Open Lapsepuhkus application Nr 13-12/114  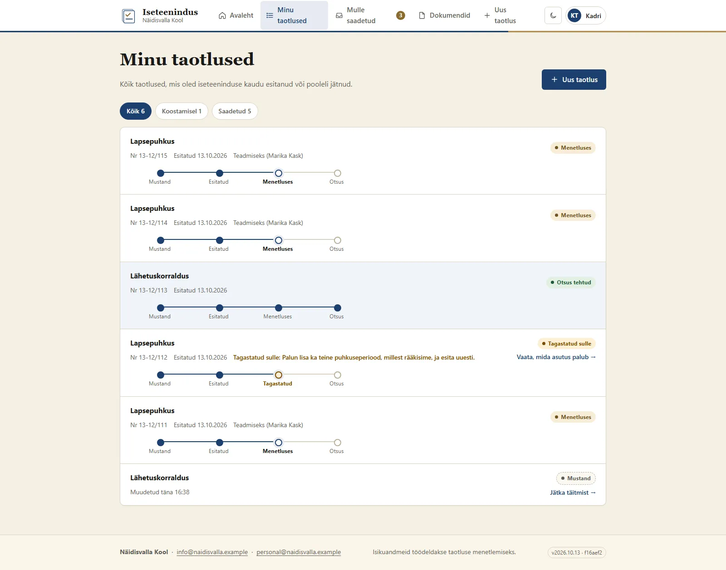pyautogui.click(x=363, y=228)
